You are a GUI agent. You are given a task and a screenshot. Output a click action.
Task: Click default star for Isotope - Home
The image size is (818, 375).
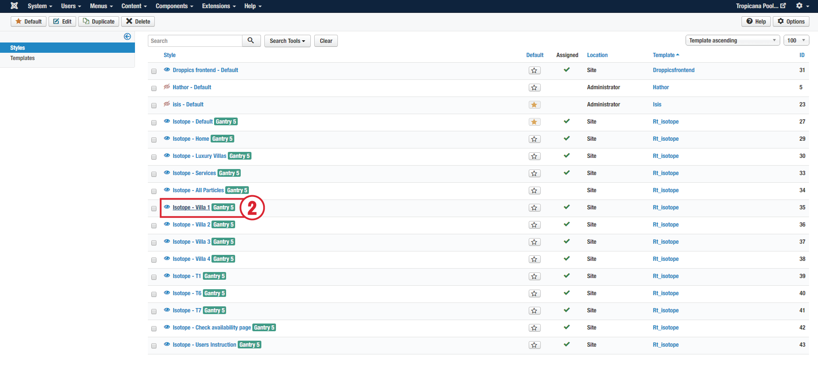[x=534, y=139]
